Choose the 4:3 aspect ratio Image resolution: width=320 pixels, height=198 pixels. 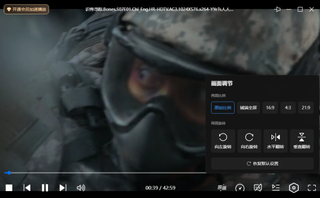tap(288, 108)
